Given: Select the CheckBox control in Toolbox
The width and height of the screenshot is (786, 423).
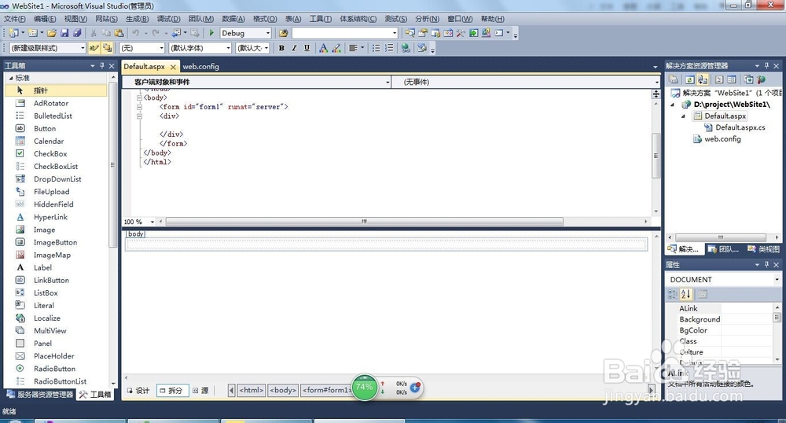Looking at the screenshot, I should click(x=50, y=154).
